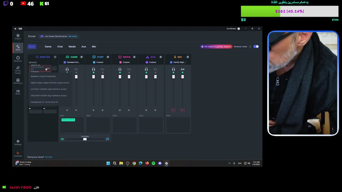Click the ChatMix game controller icon

pyautogui.click(x=62, y=139)
